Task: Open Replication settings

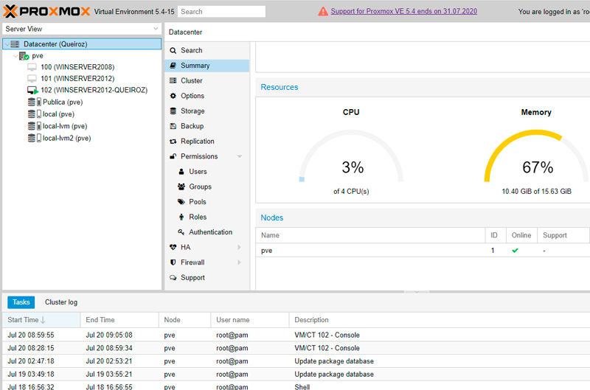Action: point(207,142)
